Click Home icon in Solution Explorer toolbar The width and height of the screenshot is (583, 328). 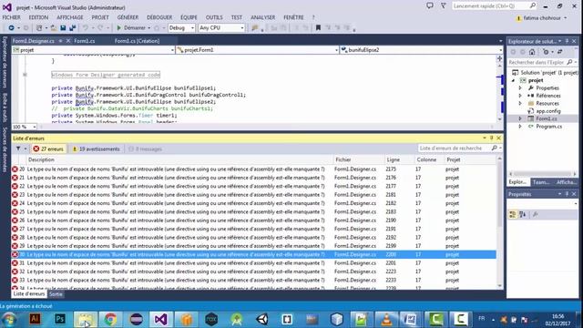pyautogui.click(x=532, y=52)
